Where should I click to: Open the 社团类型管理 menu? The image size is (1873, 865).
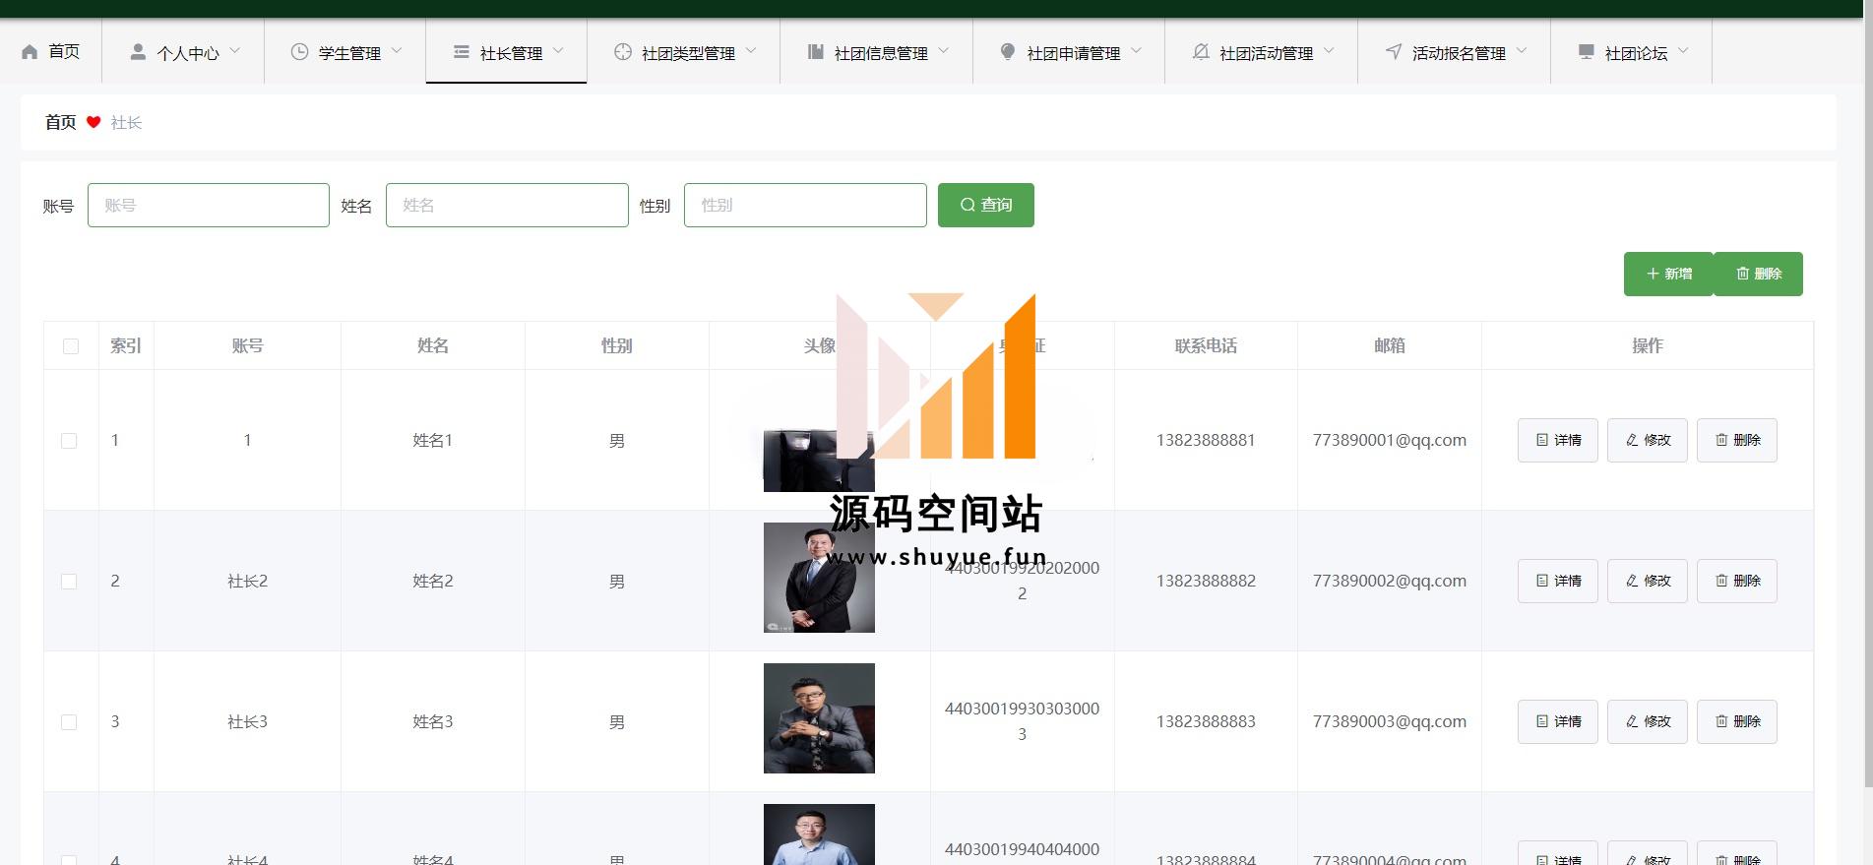683,51
